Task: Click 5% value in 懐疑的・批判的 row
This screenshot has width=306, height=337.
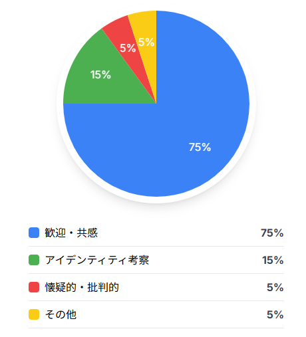Action: click(x=275, y=287)
